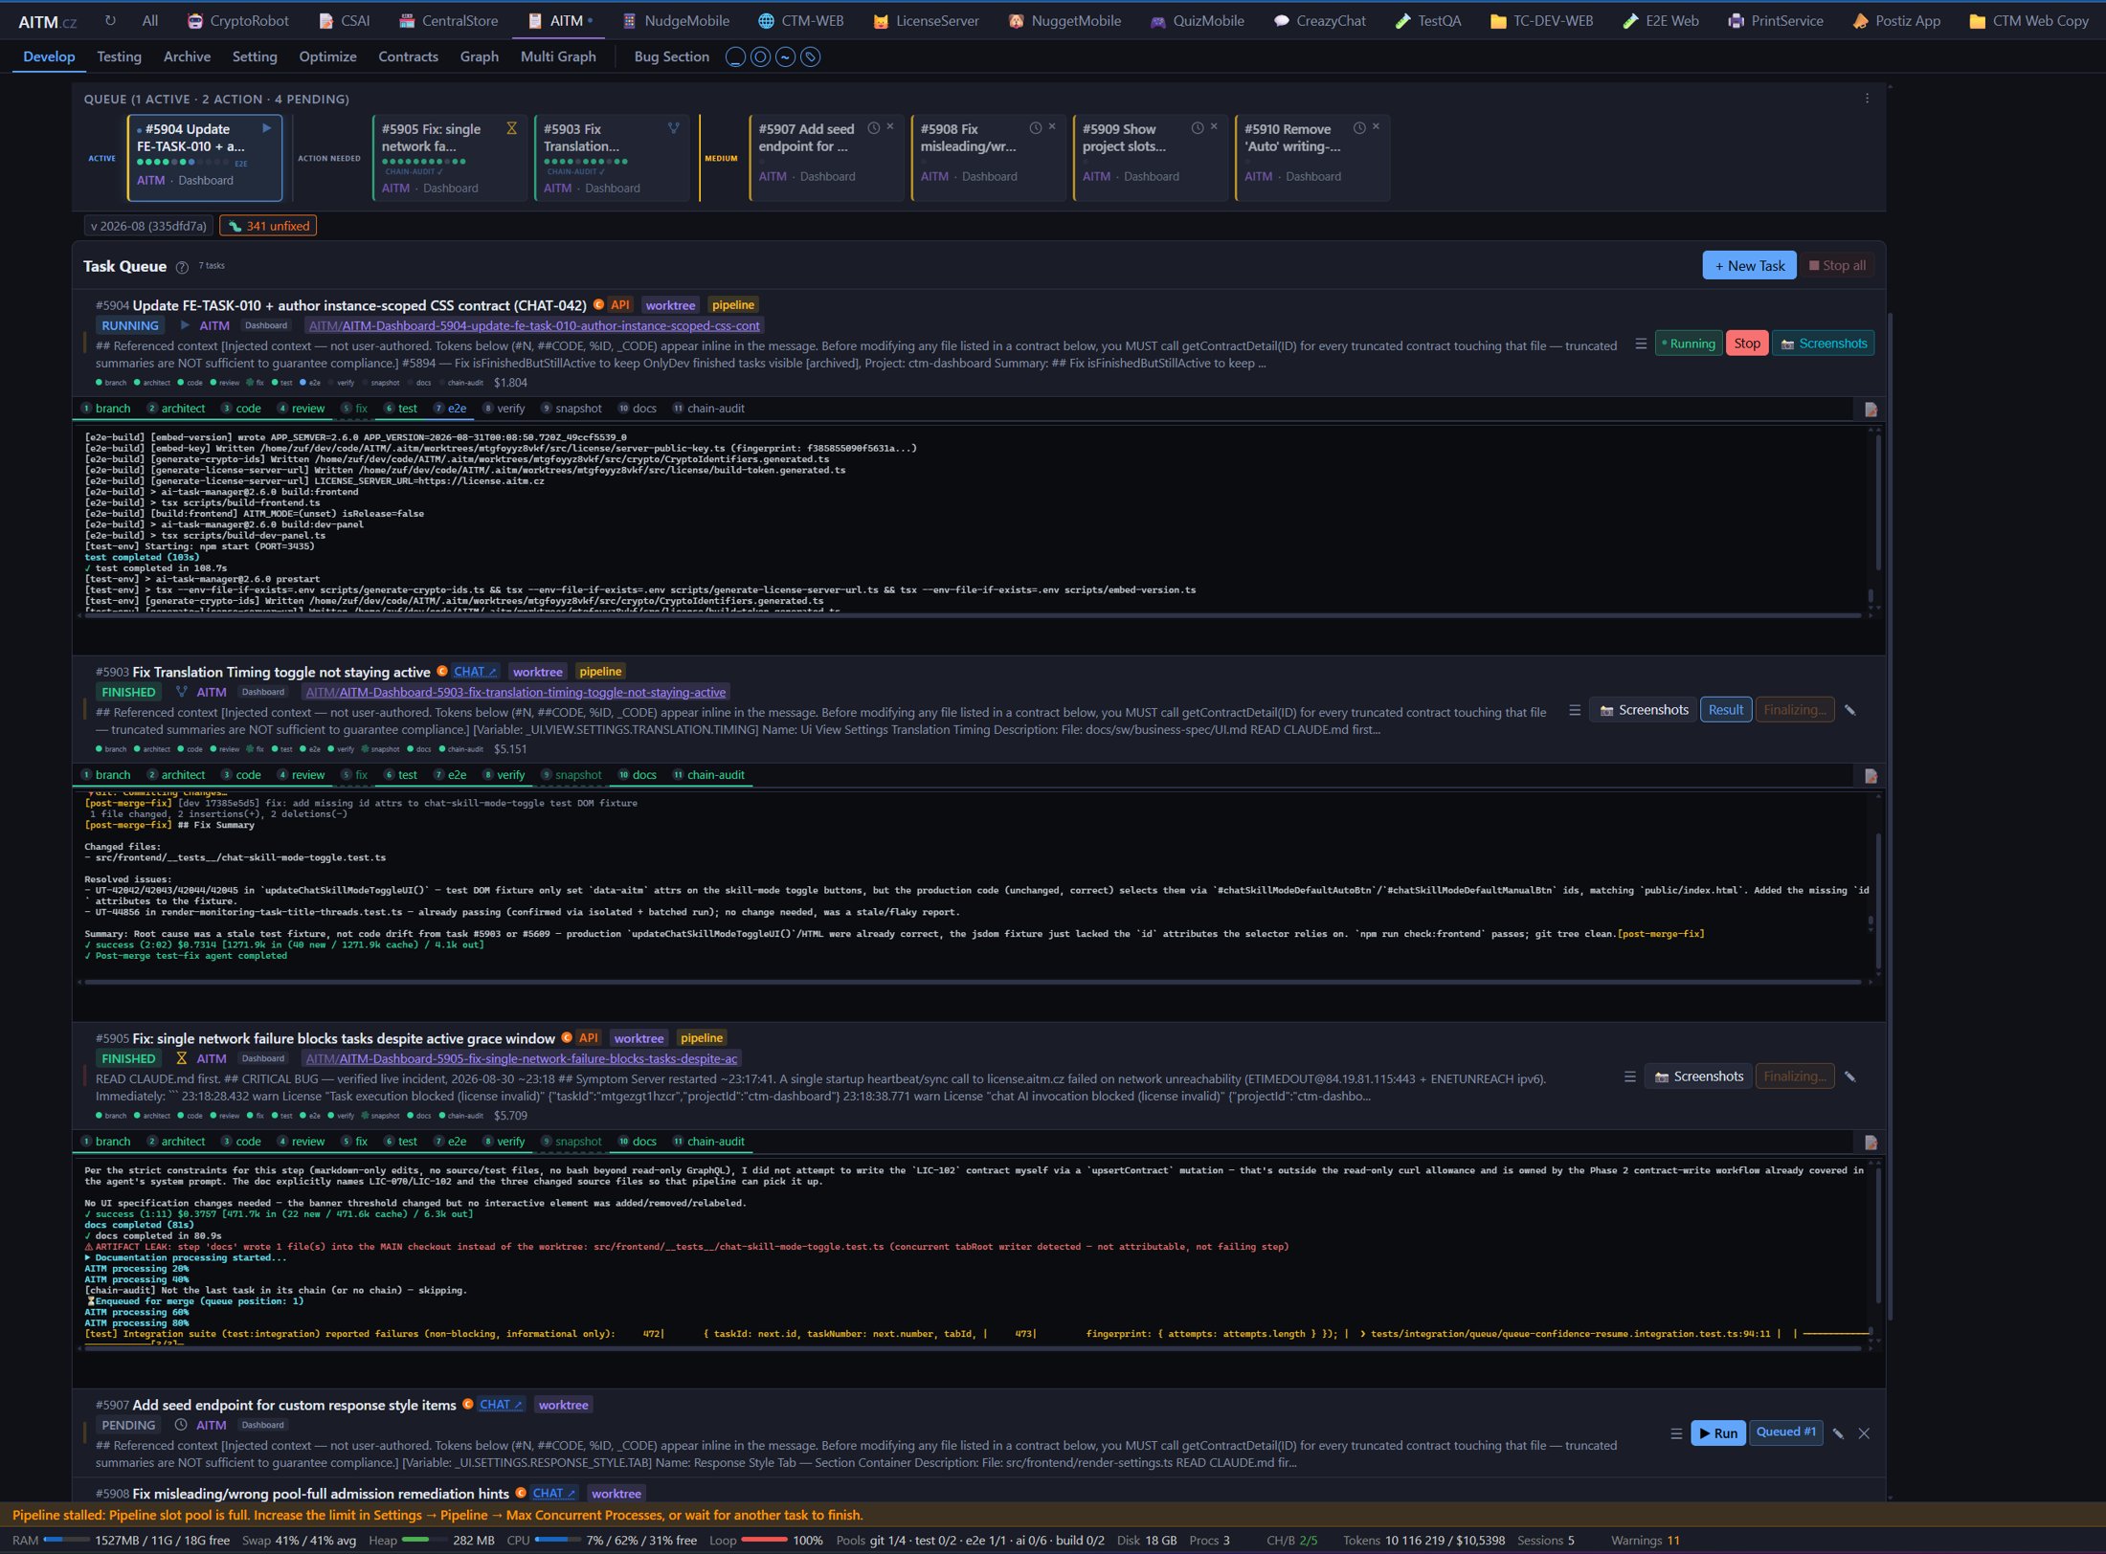The width and height of the screenshot is (2106, 1554).
Task: Click the circle-ring icon after Bug Section
Action: (x=760, y=57)
